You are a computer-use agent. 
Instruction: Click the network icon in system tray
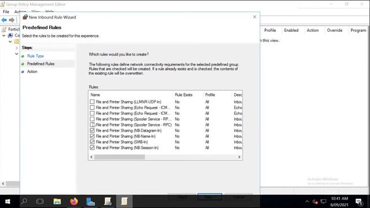point(323,202)
